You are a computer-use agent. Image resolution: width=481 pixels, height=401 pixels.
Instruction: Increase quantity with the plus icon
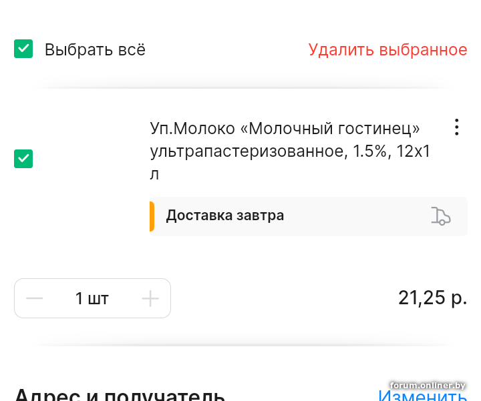(x=150, y=298)
